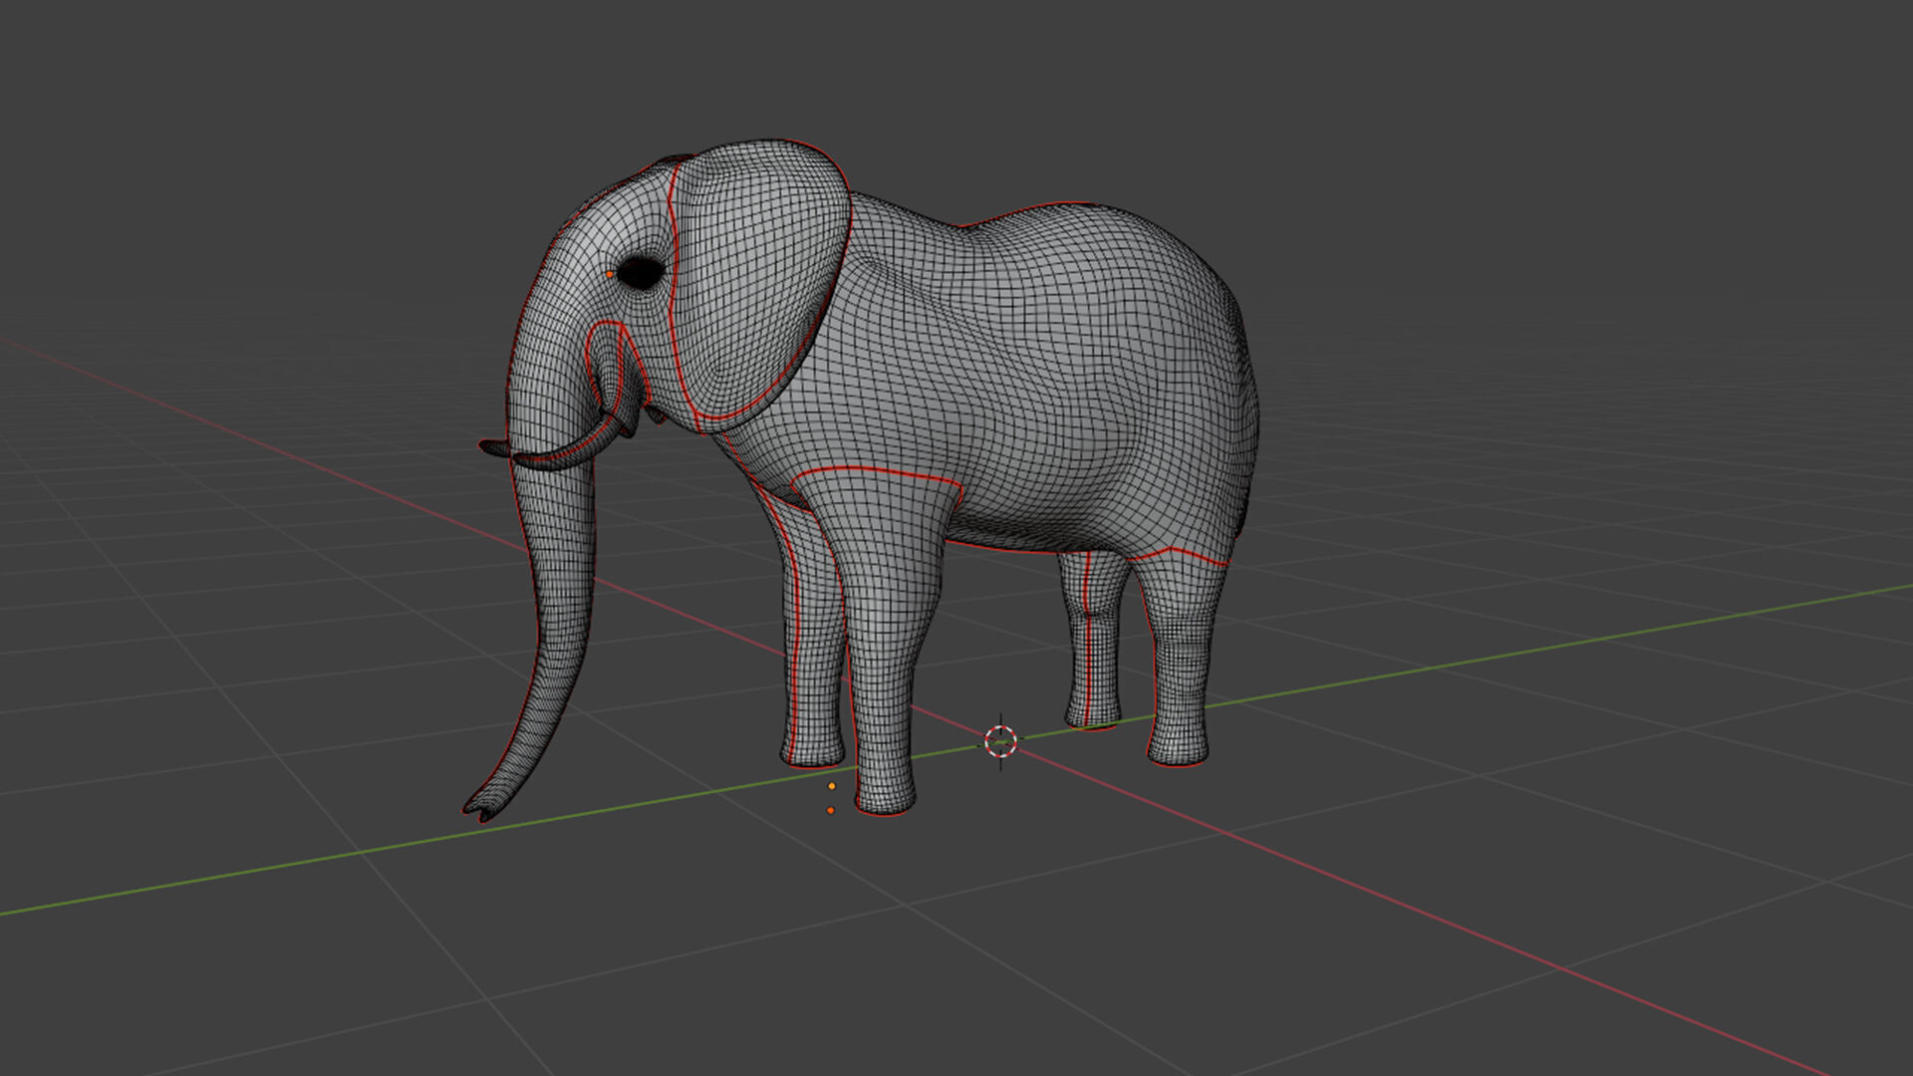Click the lower orange origin dot near front foot
Image resolution: width=1913 pixels, height=1076 pixels.
(x=831, y=811)
